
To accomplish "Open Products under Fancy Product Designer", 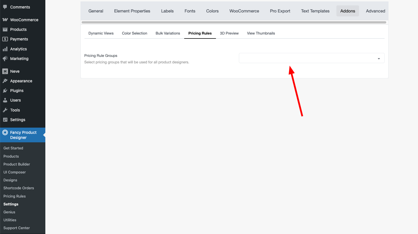I will pos(11,156).
